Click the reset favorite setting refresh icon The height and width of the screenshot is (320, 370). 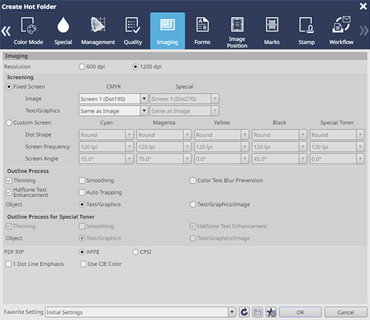coord(244,312)
